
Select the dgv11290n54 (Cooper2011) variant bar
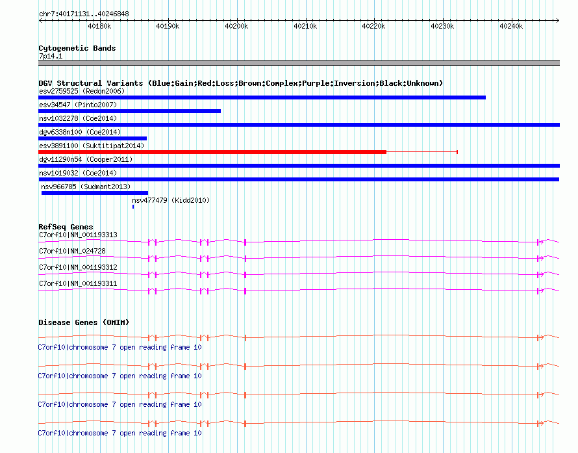pyautogui.click(x=299, y=166)
